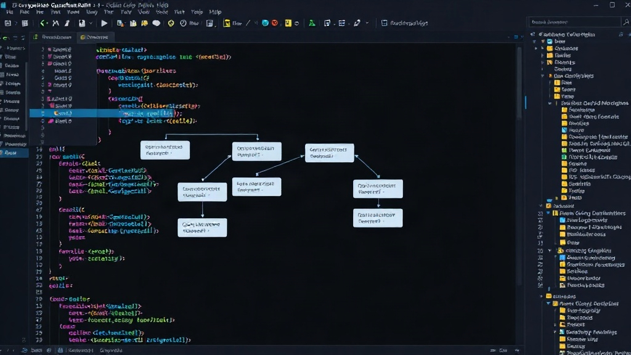Switch to the editor tab with green icon
This screenshot has height=355, width=631.
coord(52,37)
